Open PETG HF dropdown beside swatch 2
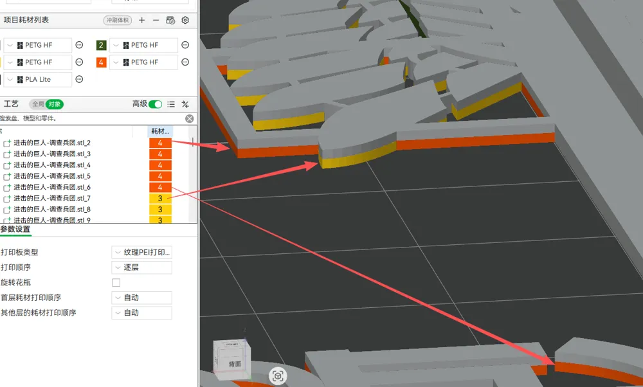The image size is (643, 387). coord(144,45)
